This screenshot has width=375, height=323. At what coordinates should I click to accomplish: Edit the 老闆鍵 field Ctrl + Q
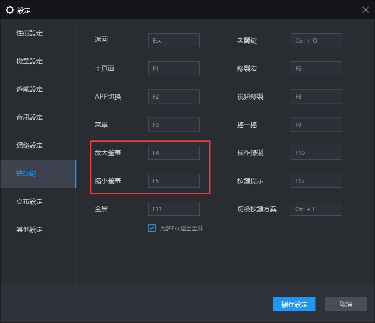point(316,40)
